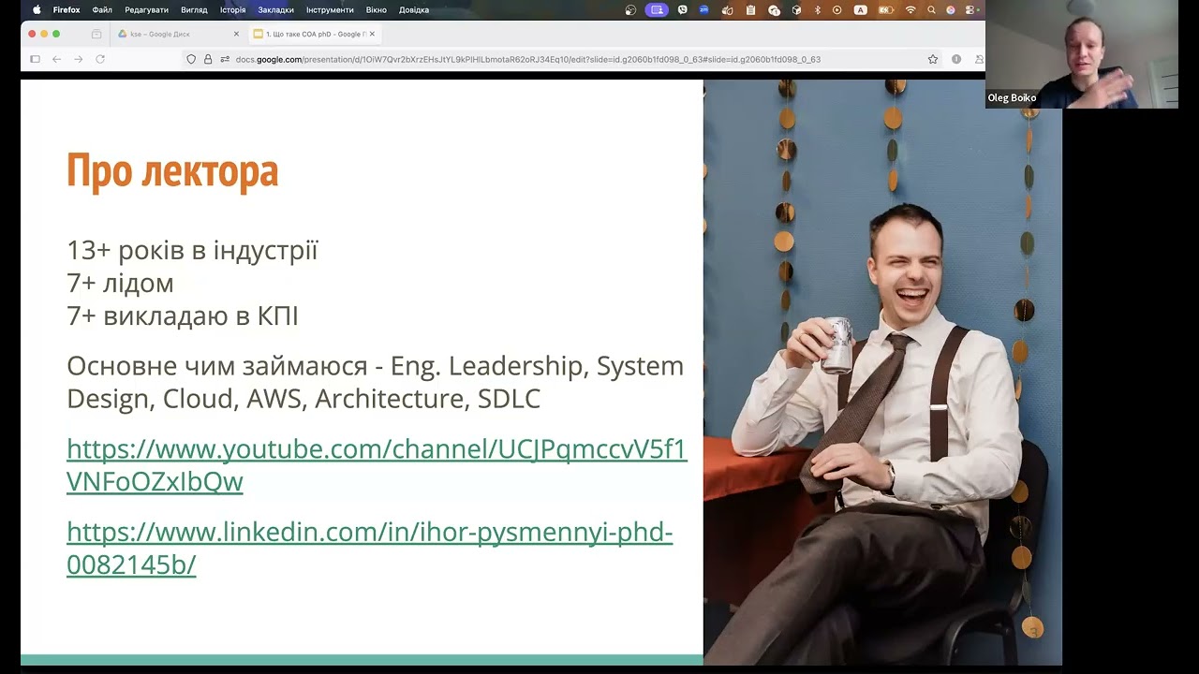Open Spotlight search
The image size is (1199, 674).
click(931, 9)
